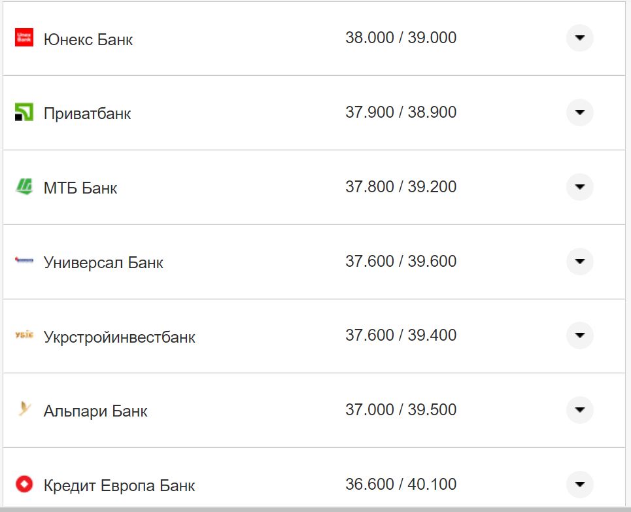Viewport: 631px width, 512px height.
Task: Click the 37.800 / 39.200 rate value
Action: 401,187
